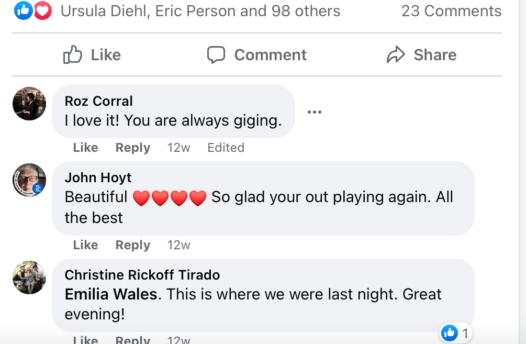The image size is (526, 344).
Task: Like John Hoyt's comment
Action: click(86, 245)
